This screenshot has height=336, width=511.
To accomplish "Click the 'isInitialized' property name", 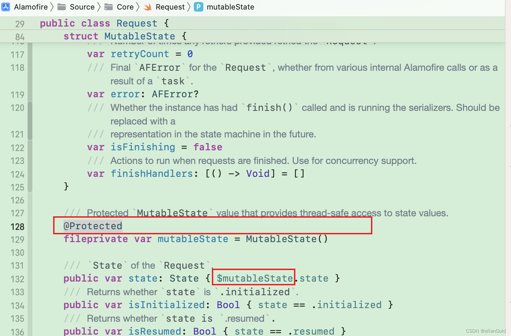I will (166, 305).
